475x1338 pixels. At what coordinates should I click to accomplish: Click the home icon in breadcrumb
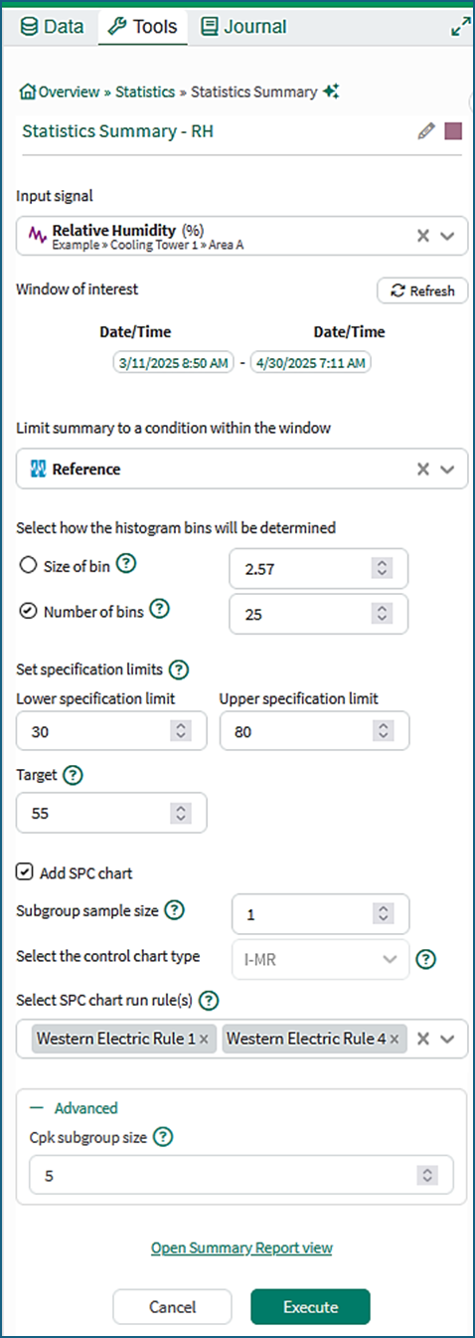pos(28,92)
